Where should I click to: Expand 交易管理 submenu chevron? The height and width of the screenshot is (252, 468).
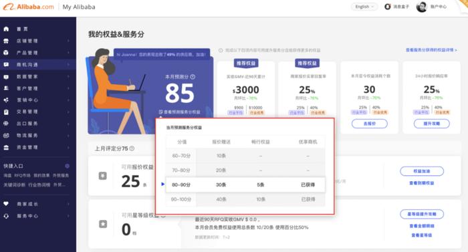pyautogui.click(x=68, y=112)
